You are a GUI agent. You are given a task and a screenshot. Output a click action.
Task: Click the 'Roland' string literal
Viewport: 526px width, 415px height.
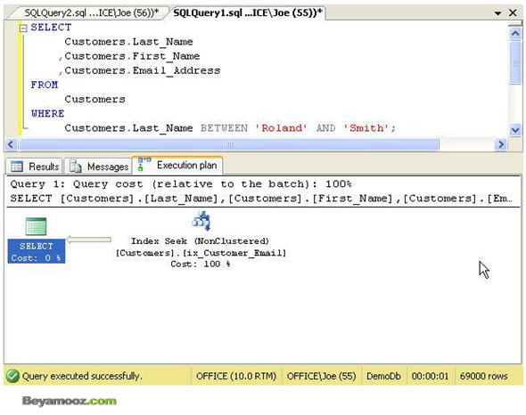click(281, 128)
